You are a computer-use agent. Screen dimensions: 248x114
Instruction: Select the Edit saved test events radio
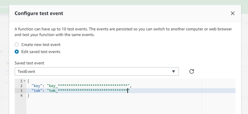pos(17,52)
